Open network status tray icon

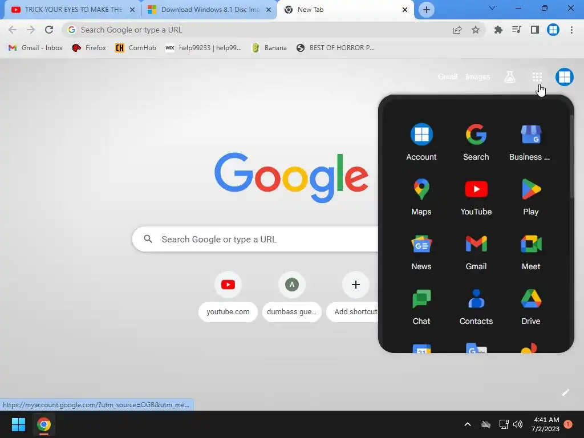coord(504,424)
